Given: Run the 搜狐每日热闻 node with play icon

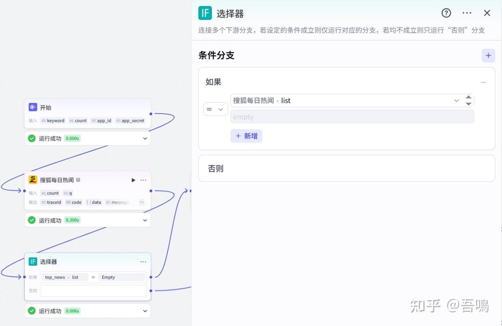Looking at the screenshot, I should pyautogui.click(x=133, y=180).
